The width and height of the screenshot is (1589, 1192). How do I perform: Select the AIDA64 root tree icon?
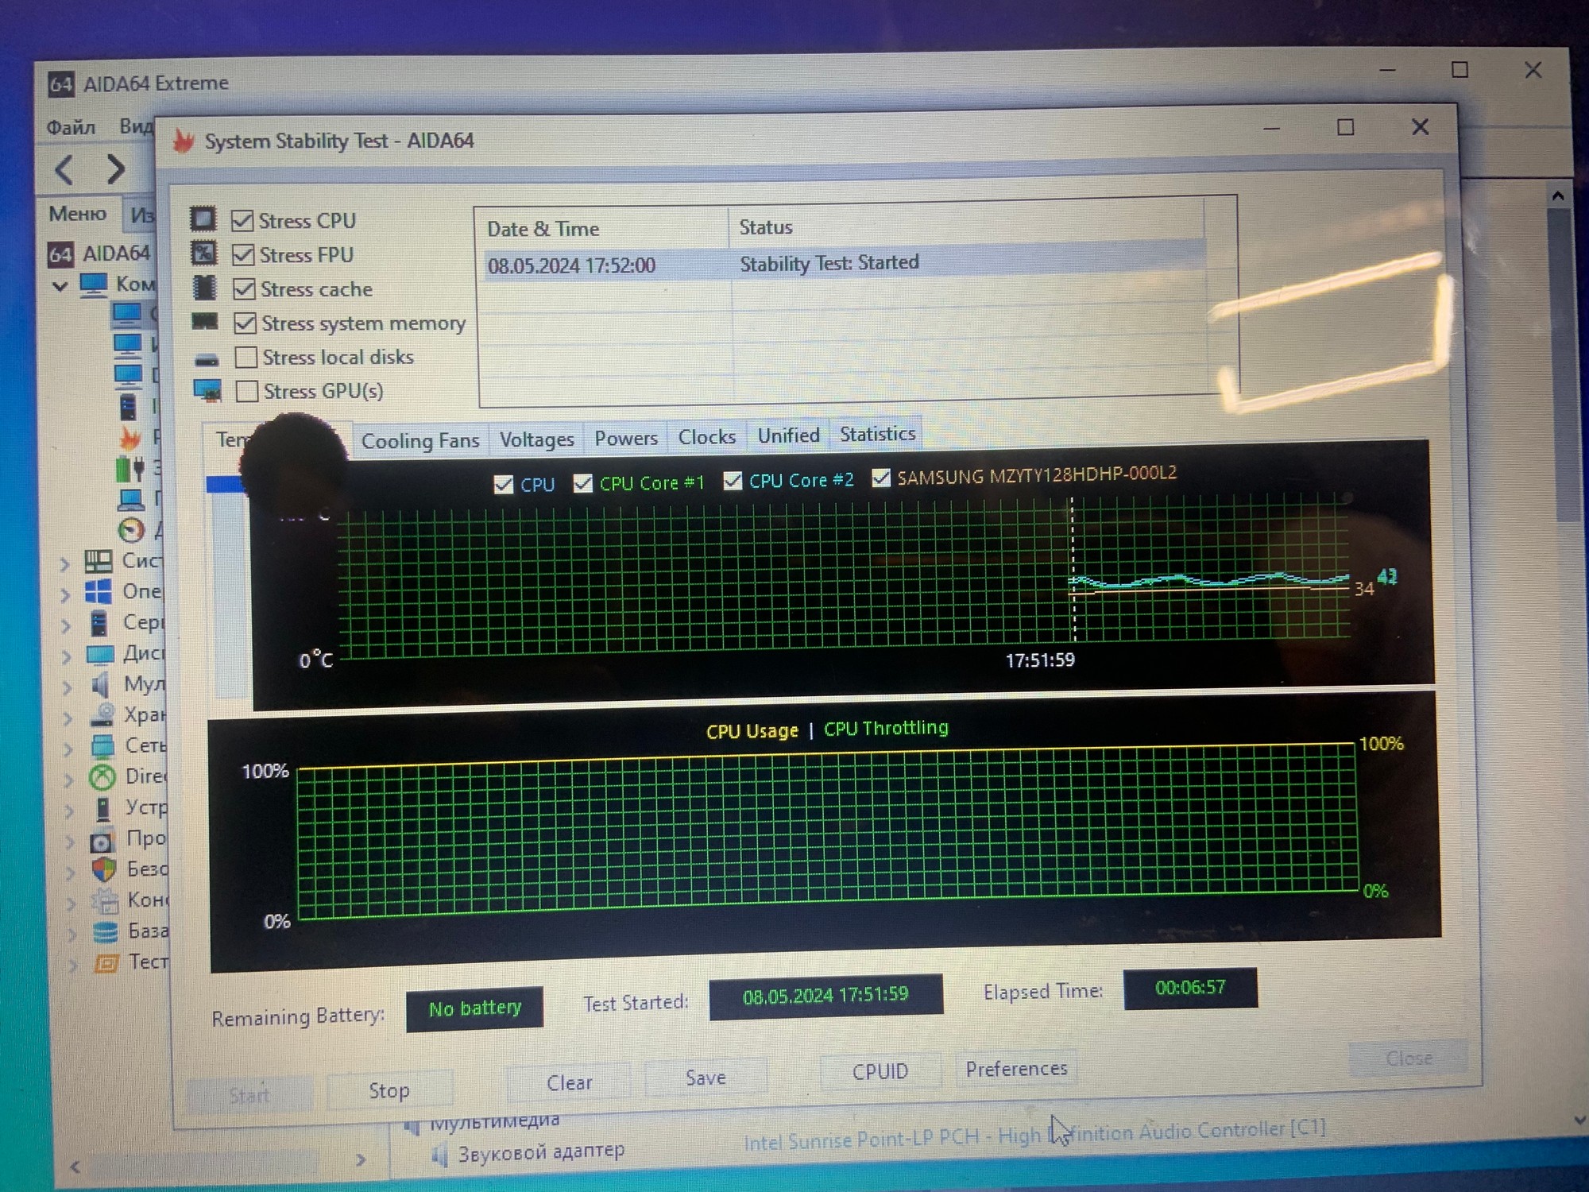[60, 253]
